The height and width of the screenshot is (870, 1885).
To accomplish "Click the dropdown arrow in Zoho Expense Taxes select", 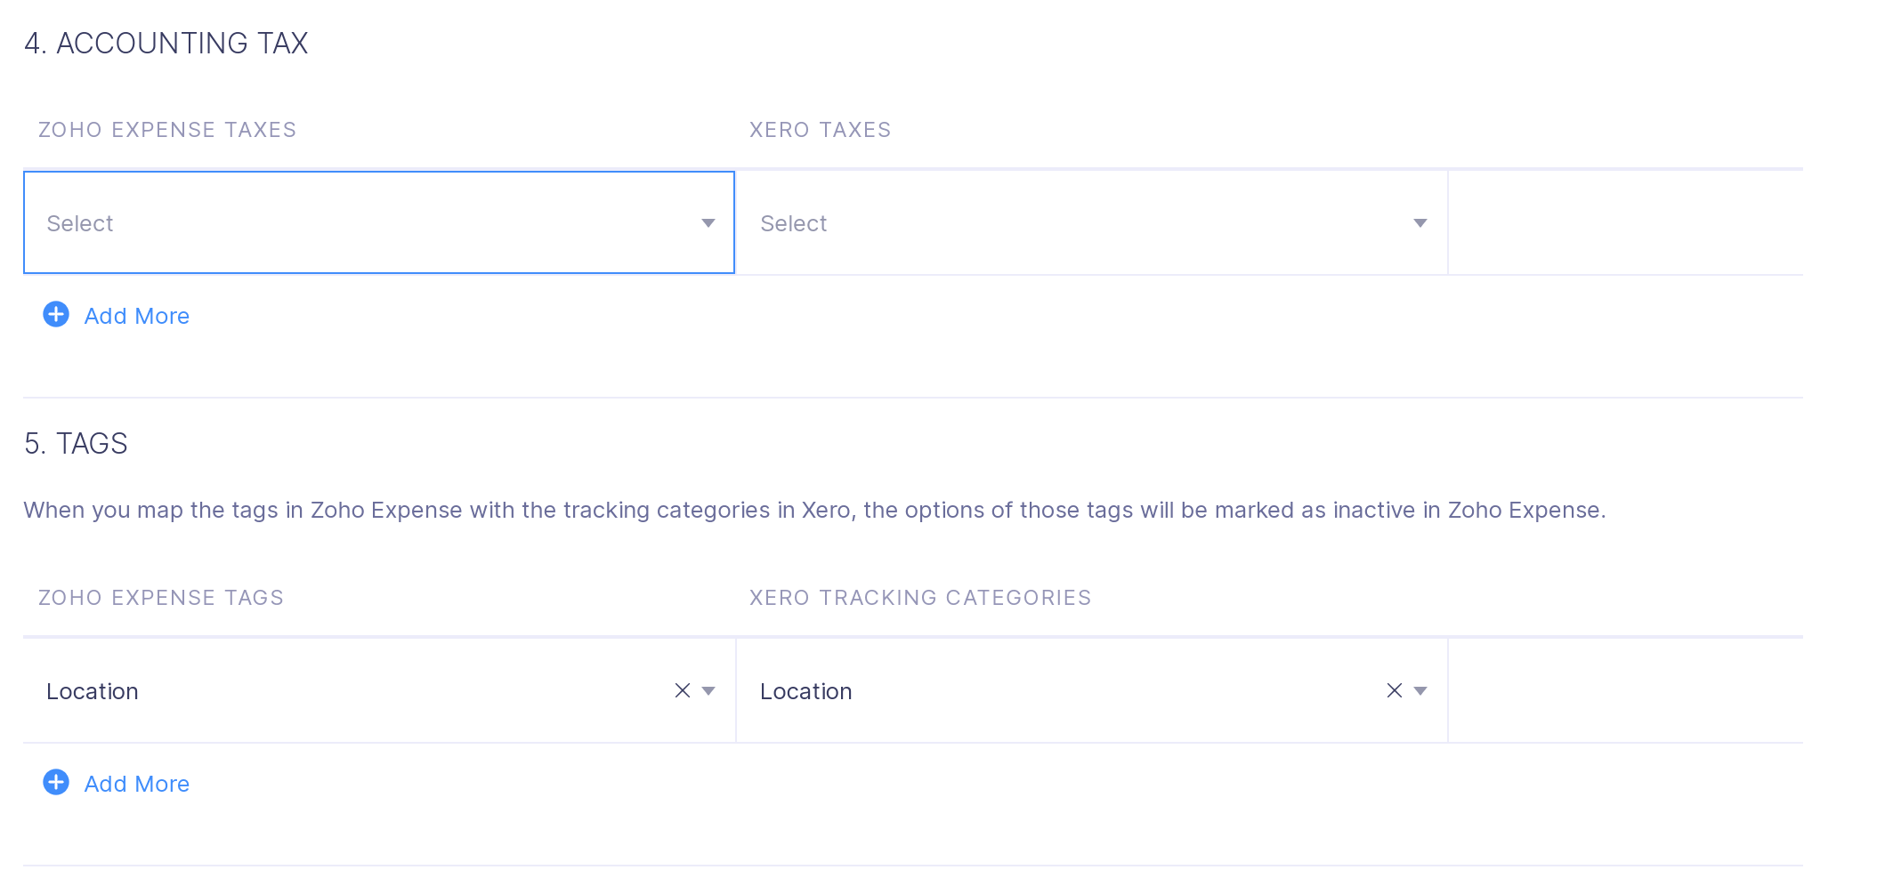I will pyautogui.click(x=708, y=223).
